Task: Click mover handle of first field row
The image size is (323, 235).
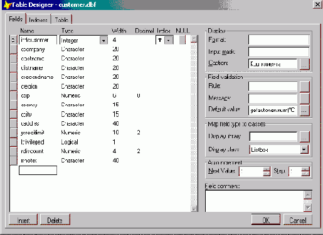Action: 13,40
